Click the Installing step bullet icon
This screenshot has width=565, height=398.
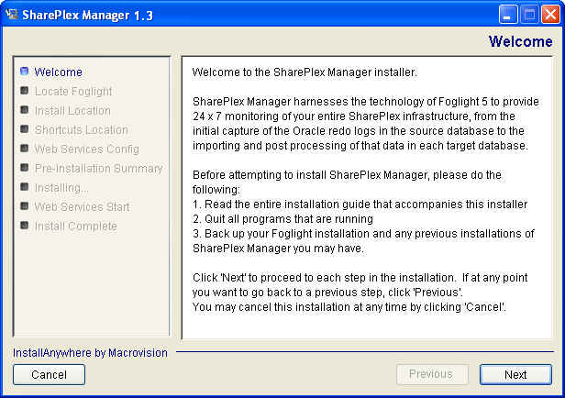pyautogui.click(x=24, y=186)
